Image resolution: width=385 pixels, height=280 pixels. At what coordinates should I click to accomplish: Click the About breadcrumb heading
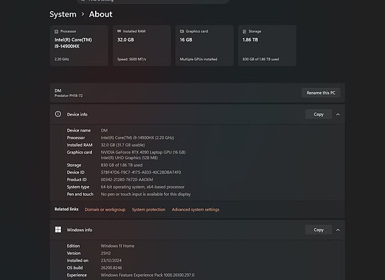(x=100, y=14)
